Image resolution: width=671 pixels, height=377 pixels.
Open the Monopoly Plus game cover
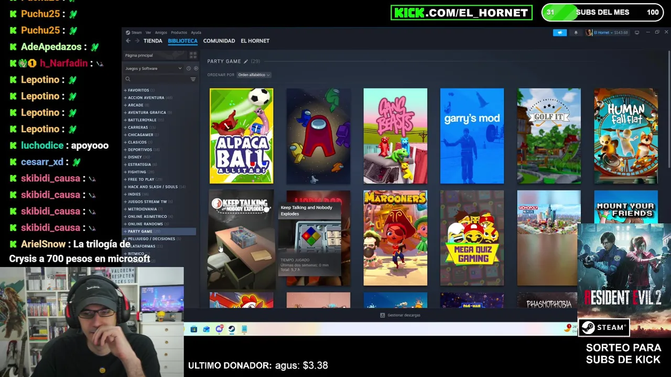549,238
